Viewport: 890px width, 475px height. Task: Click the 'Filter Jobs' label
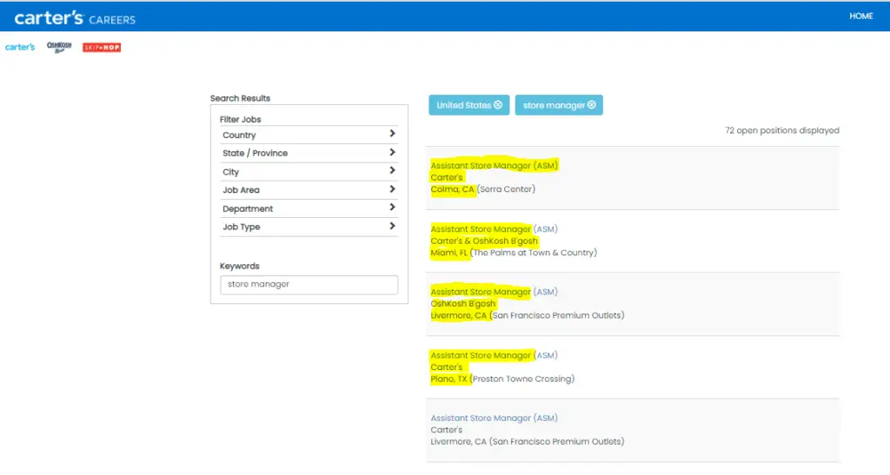click(240, 119)
